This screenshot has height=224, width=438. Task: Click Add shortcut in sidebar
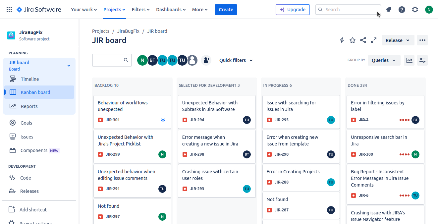click(39, 210)
